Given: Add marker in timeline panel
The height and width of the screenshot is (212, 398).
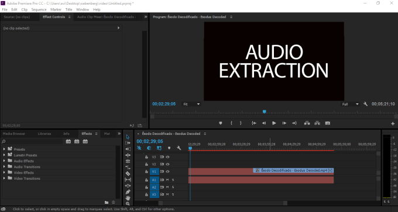Looking at the screenshot, I should [x=169, y=148].
